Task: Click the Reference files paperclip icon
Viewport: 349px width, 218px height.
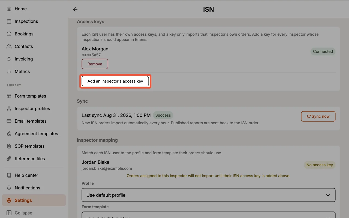Action: (x=9, y=159)
